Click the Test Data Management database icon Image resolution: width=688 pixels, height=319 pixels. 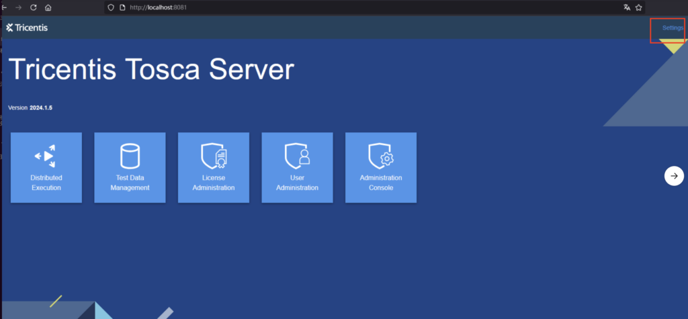click(130, 156)
